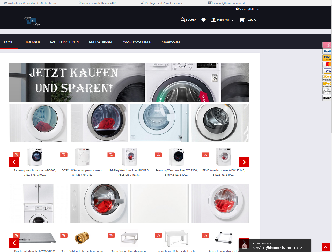Open MEIN KONTO account menu
Screen dimensions: 332x252
tap(222, 20)
